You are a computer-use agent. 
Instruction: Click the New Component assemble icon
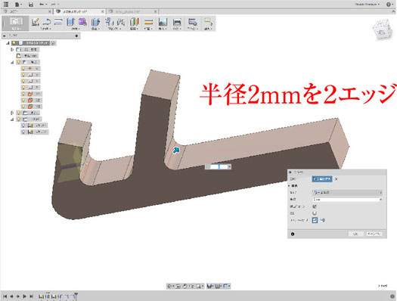click(x=109, y=22)
